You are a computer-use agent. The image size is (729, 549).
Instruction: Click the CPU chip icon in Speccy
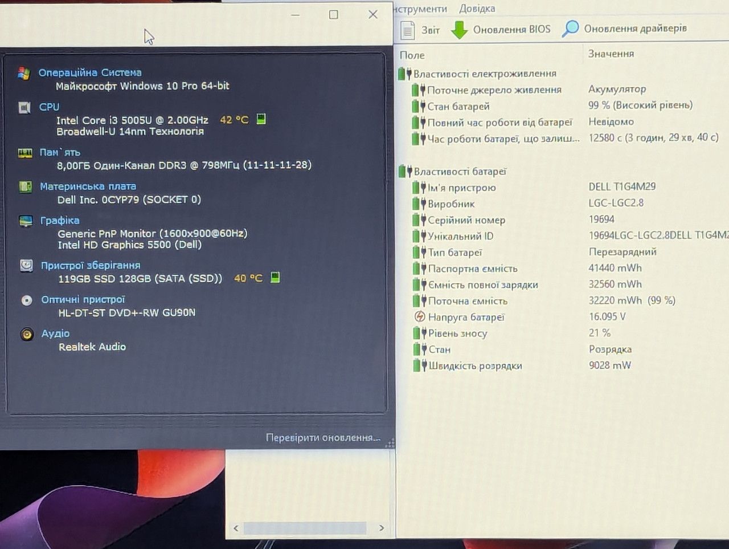[x=24, y=107]
